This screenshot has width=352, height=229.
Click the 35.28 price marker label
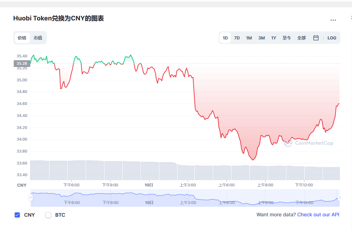pyautogui.click(x=22, y=63)
